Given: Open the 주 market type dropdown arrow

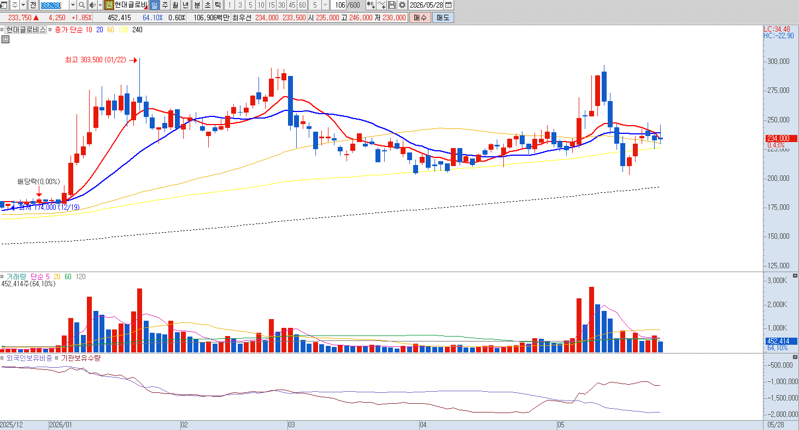Looking at the screenshot, I should (x=23, y=5).
